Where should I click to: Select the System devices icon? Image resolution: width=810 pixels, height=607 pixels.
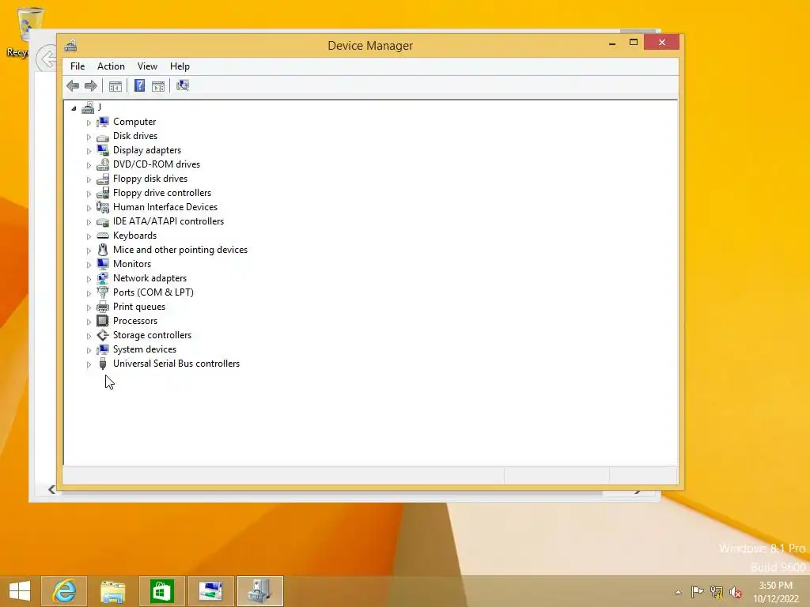tap(103, 349)
